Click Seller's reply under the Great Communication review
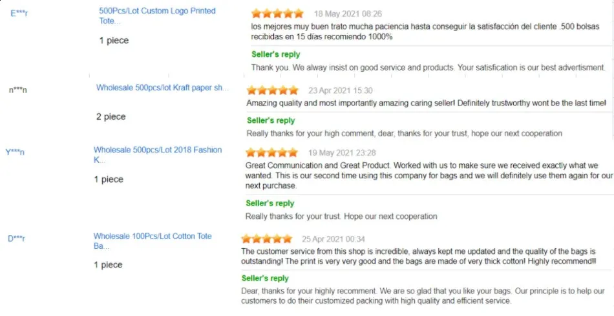This screenshot has height=316, width=614. 270,203
